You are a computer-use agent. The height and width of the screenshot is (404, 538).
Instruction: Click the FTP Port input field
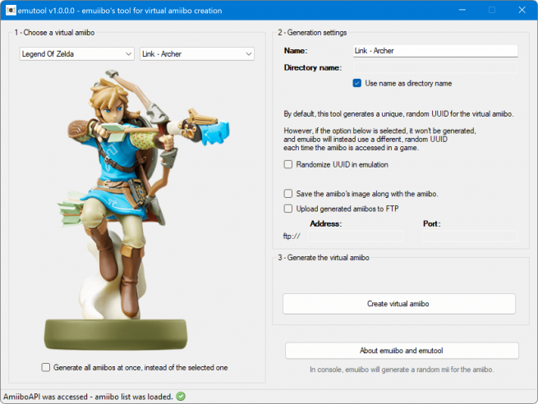(x=470, y=236)
